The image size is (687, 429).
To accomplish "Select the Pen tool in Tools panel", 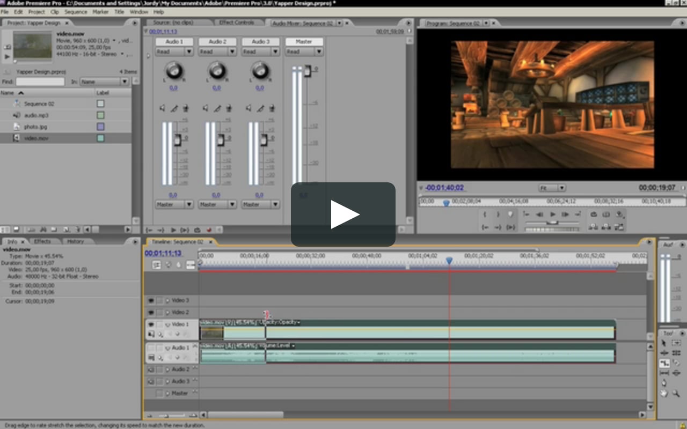I will (x=664, y=383).
